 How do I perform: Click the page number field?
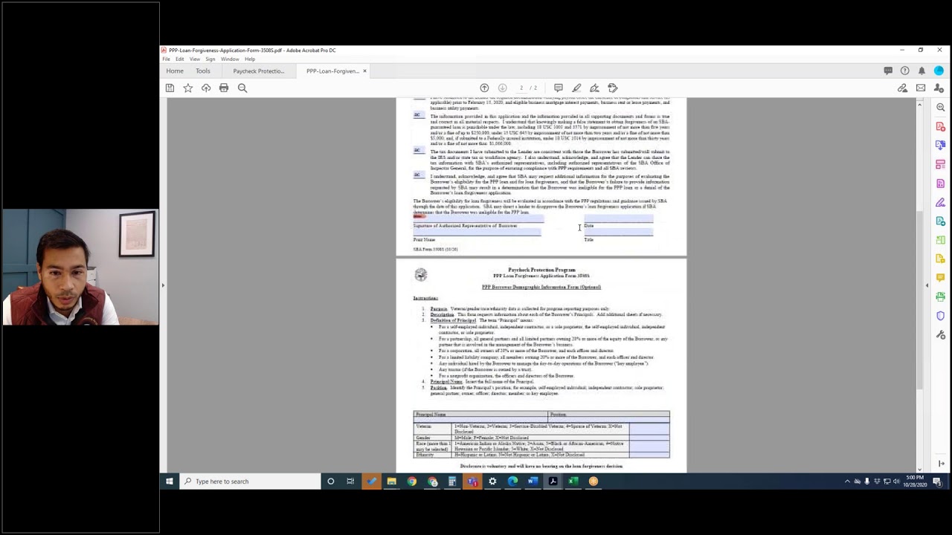click(521, 88)
